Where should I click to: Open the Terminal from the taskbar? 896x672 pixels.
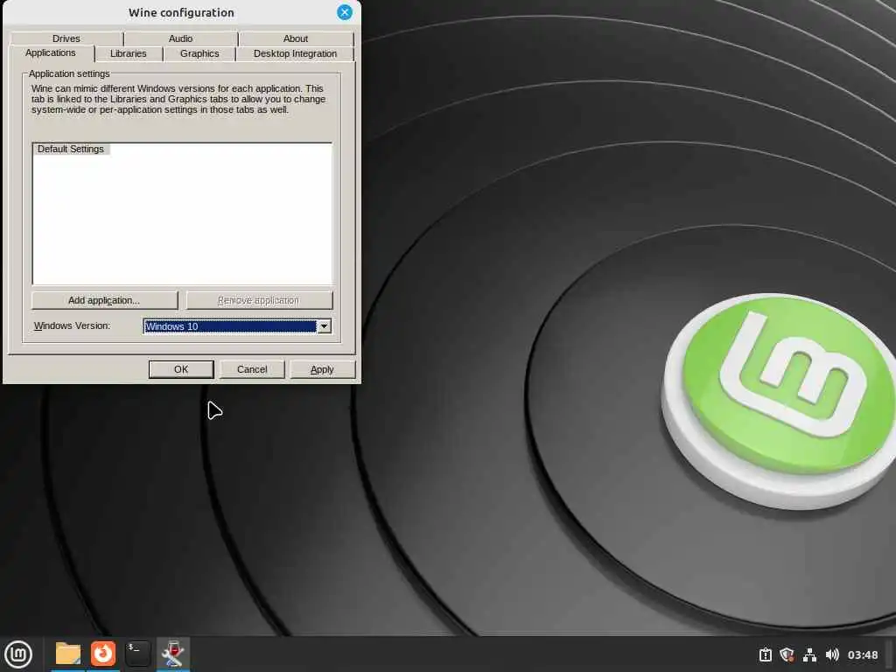tap(137, 654)
